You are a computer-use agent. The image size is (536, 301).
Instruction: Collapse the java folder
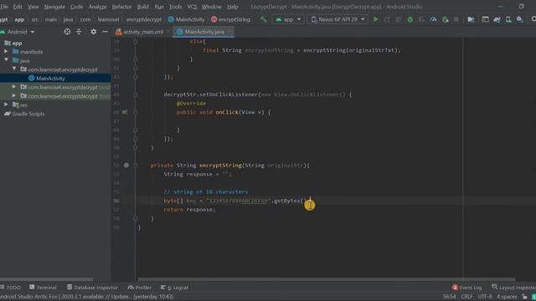coord(6,60)
